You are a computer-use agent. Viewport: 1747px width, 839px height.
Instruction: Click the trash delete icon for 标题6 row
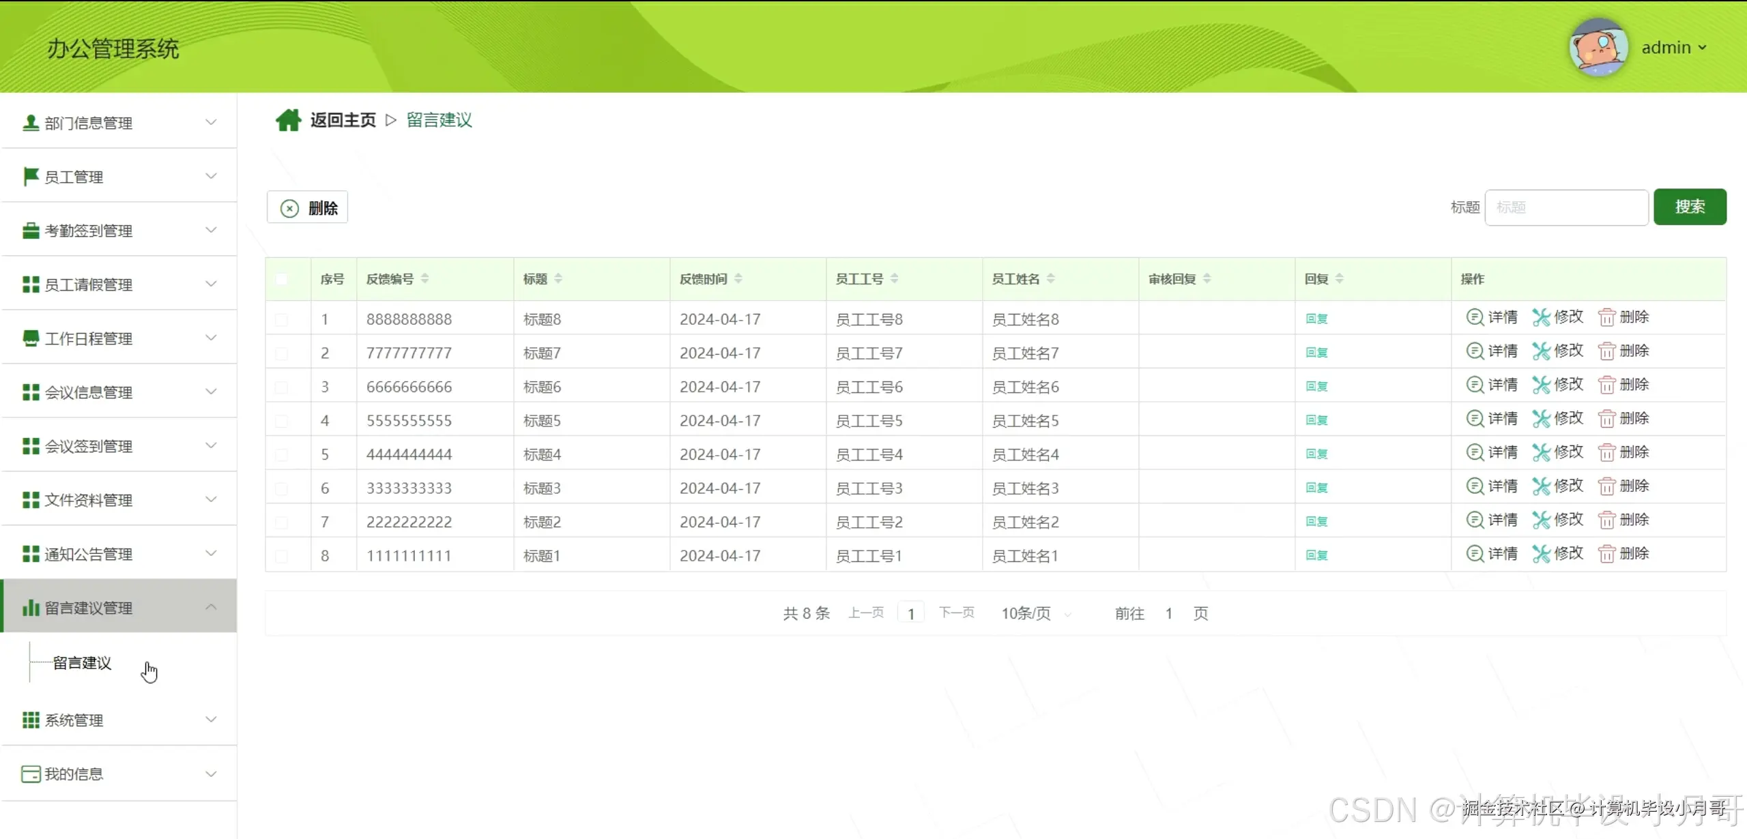[1606, 385]
